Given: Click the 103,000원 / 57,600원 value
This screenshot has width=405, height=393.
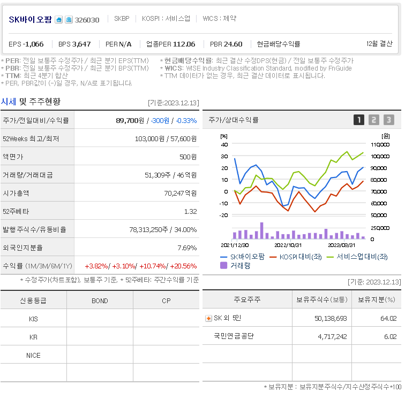Looking at the screenshot, I should tap(166, 138).
